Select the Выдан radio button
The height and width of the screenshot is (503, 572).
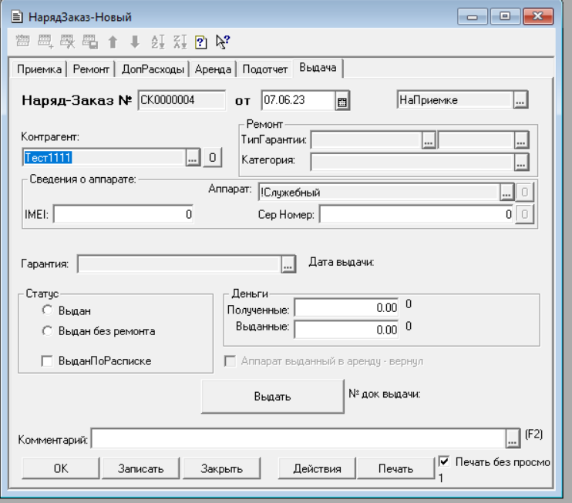point(47,310)
